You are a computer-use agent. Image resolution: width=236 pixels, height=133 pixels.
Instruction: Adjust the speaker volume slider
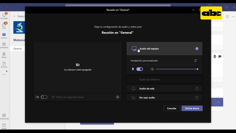[177, 69]
